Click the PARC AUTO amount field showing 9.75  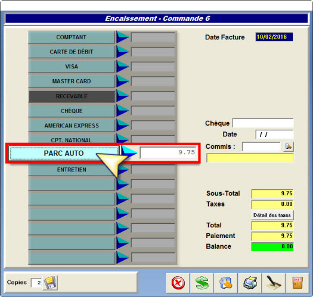click(168, 153)
